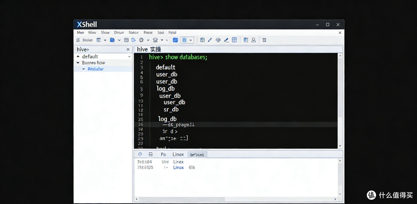Open the Show menu
417x204 pixels.
pyautogui.click(x=105, y=32)
